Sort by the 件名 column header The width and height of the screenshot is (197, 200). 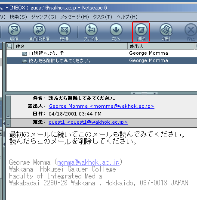pyautogui.click(x=71, y=46)
